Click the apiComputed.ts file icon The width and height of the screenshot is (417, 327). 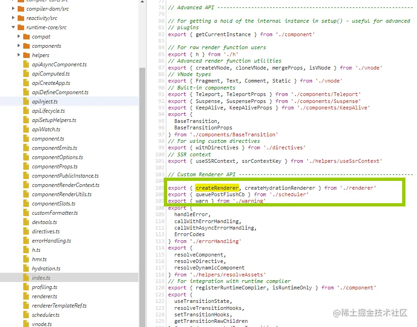[26, 74]
